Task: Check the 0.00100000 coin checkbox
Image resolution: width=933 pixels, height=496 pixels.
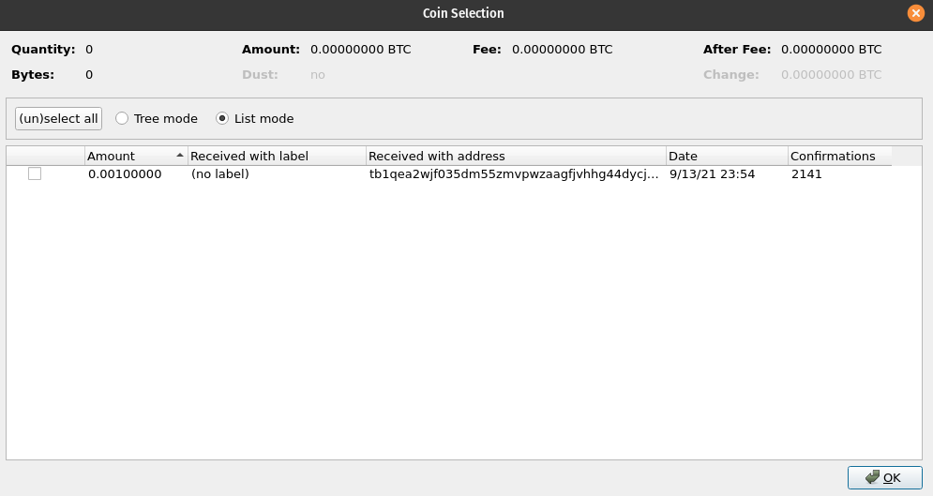Action: coord(35,173)
